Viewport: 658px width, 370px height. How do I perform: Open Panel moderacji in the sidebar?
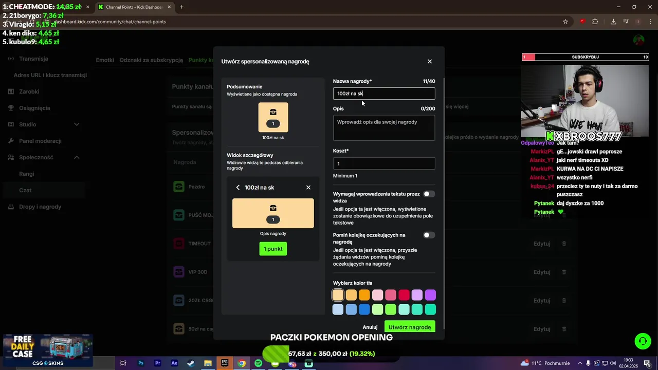coord(40,141)
